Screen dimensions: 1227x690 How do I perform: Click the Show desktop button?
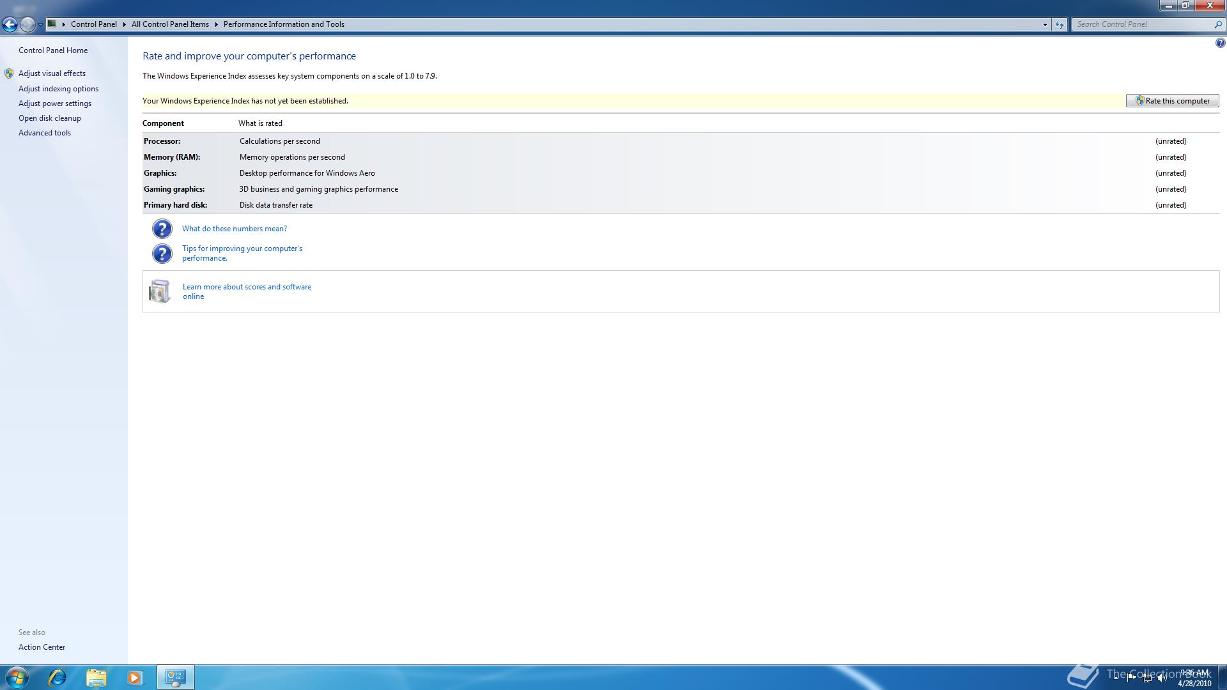(x=1223, y=677)
